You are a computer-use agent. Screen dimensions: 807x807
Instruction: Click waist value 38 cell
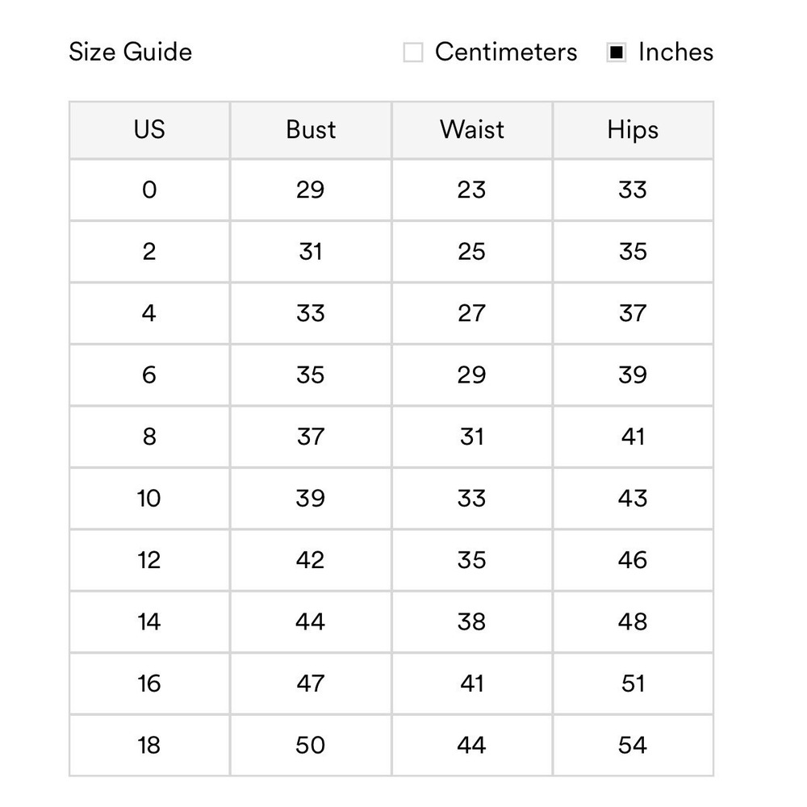pos(472,621)
